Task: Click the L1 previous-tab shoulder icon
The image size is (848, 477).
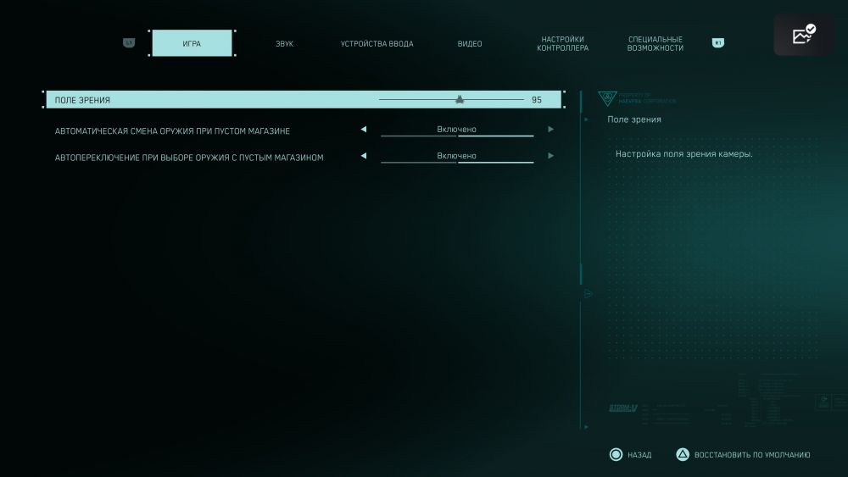Action: 129,43
